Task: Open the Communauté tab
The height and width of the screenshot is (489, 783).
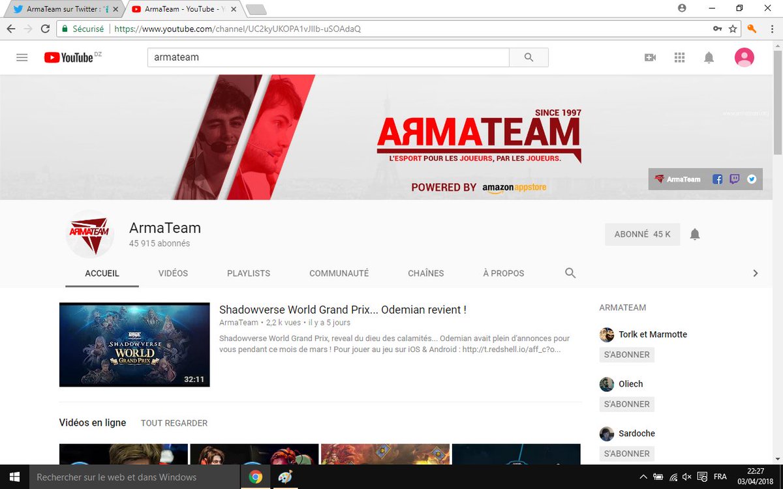Action: [339, 273]
